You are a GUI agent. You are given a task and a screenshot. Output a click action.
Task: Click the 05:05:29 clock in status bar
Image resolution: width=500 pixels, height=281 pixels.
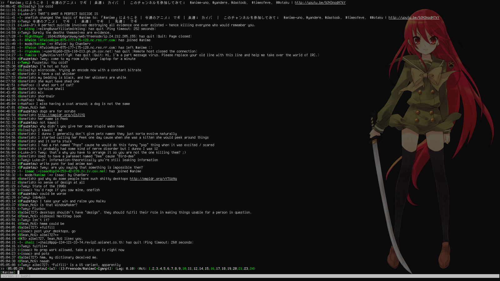coord(16,269)
